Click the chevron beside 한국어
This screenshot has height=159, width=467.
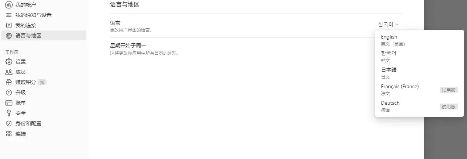[x=397, y=25]
